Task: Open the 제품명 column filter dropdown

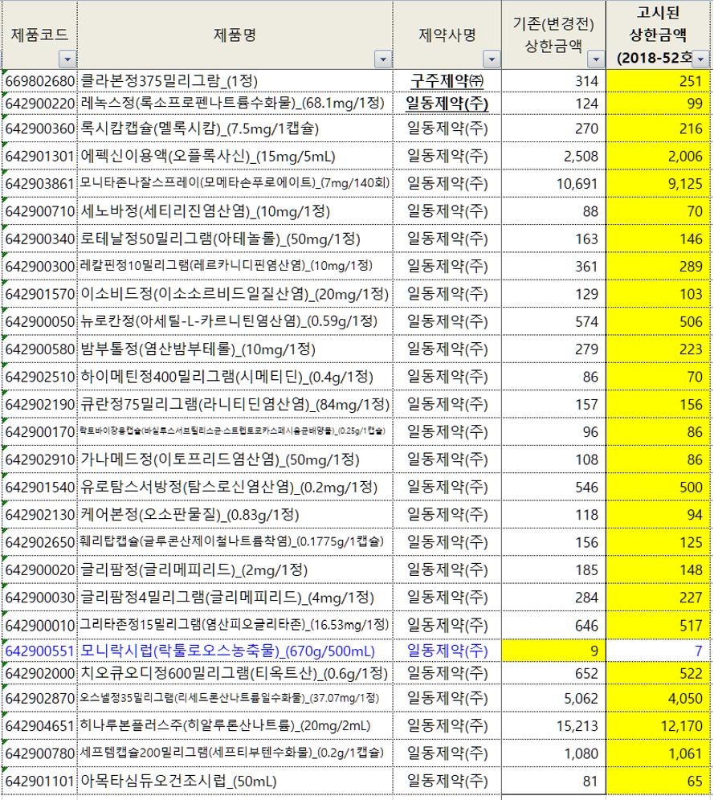Action: coord(383,59)
